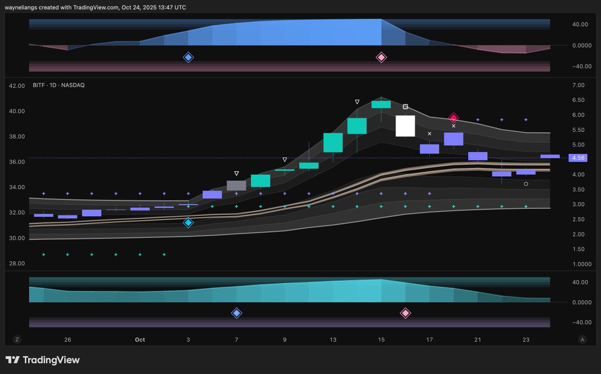This screenshot has width=601, height=374.
Task: Click the 26 date label on the time axis
Action: pyautogui.click(x=68, y=339)
